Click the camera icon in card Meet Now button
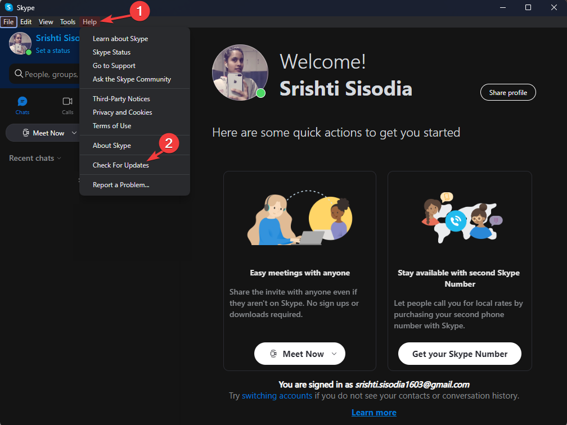 (274, 354)
